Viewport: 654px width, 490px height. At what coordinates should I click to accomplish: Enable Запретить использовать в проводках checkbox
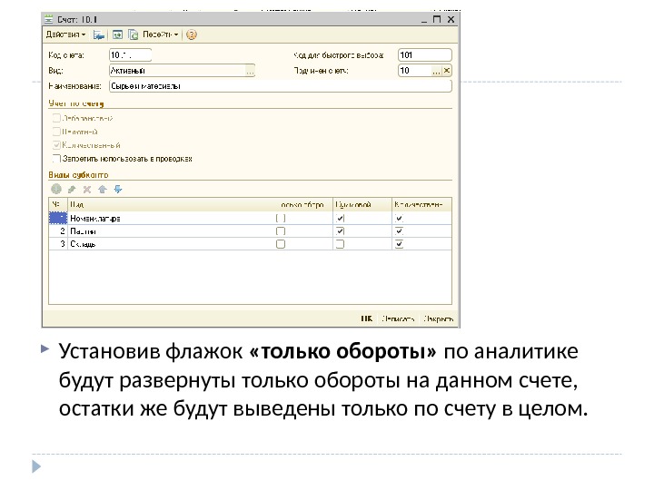point(56,159)
